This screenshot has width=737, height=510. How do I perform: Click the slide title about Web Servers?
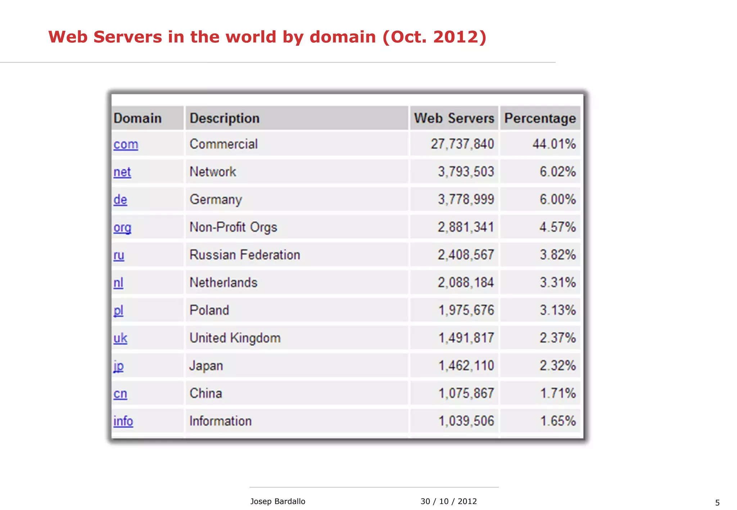click(x=267, y=37)
